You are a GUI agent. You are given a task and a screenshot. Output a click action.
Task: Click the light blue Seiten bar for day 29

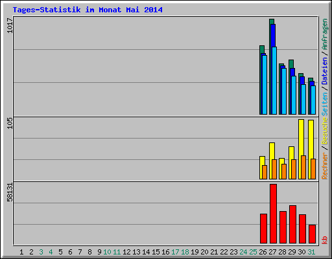pos(294,95)
